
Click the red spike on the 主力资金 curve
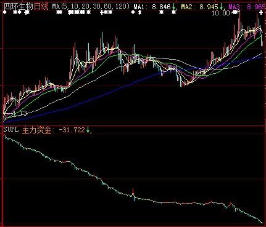pos(133,192)
